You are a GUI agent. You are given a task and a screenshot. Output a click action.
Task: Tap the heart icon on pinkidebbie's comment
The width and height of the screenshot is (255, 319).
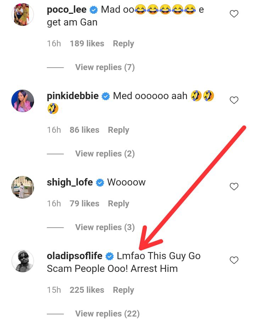234,100
